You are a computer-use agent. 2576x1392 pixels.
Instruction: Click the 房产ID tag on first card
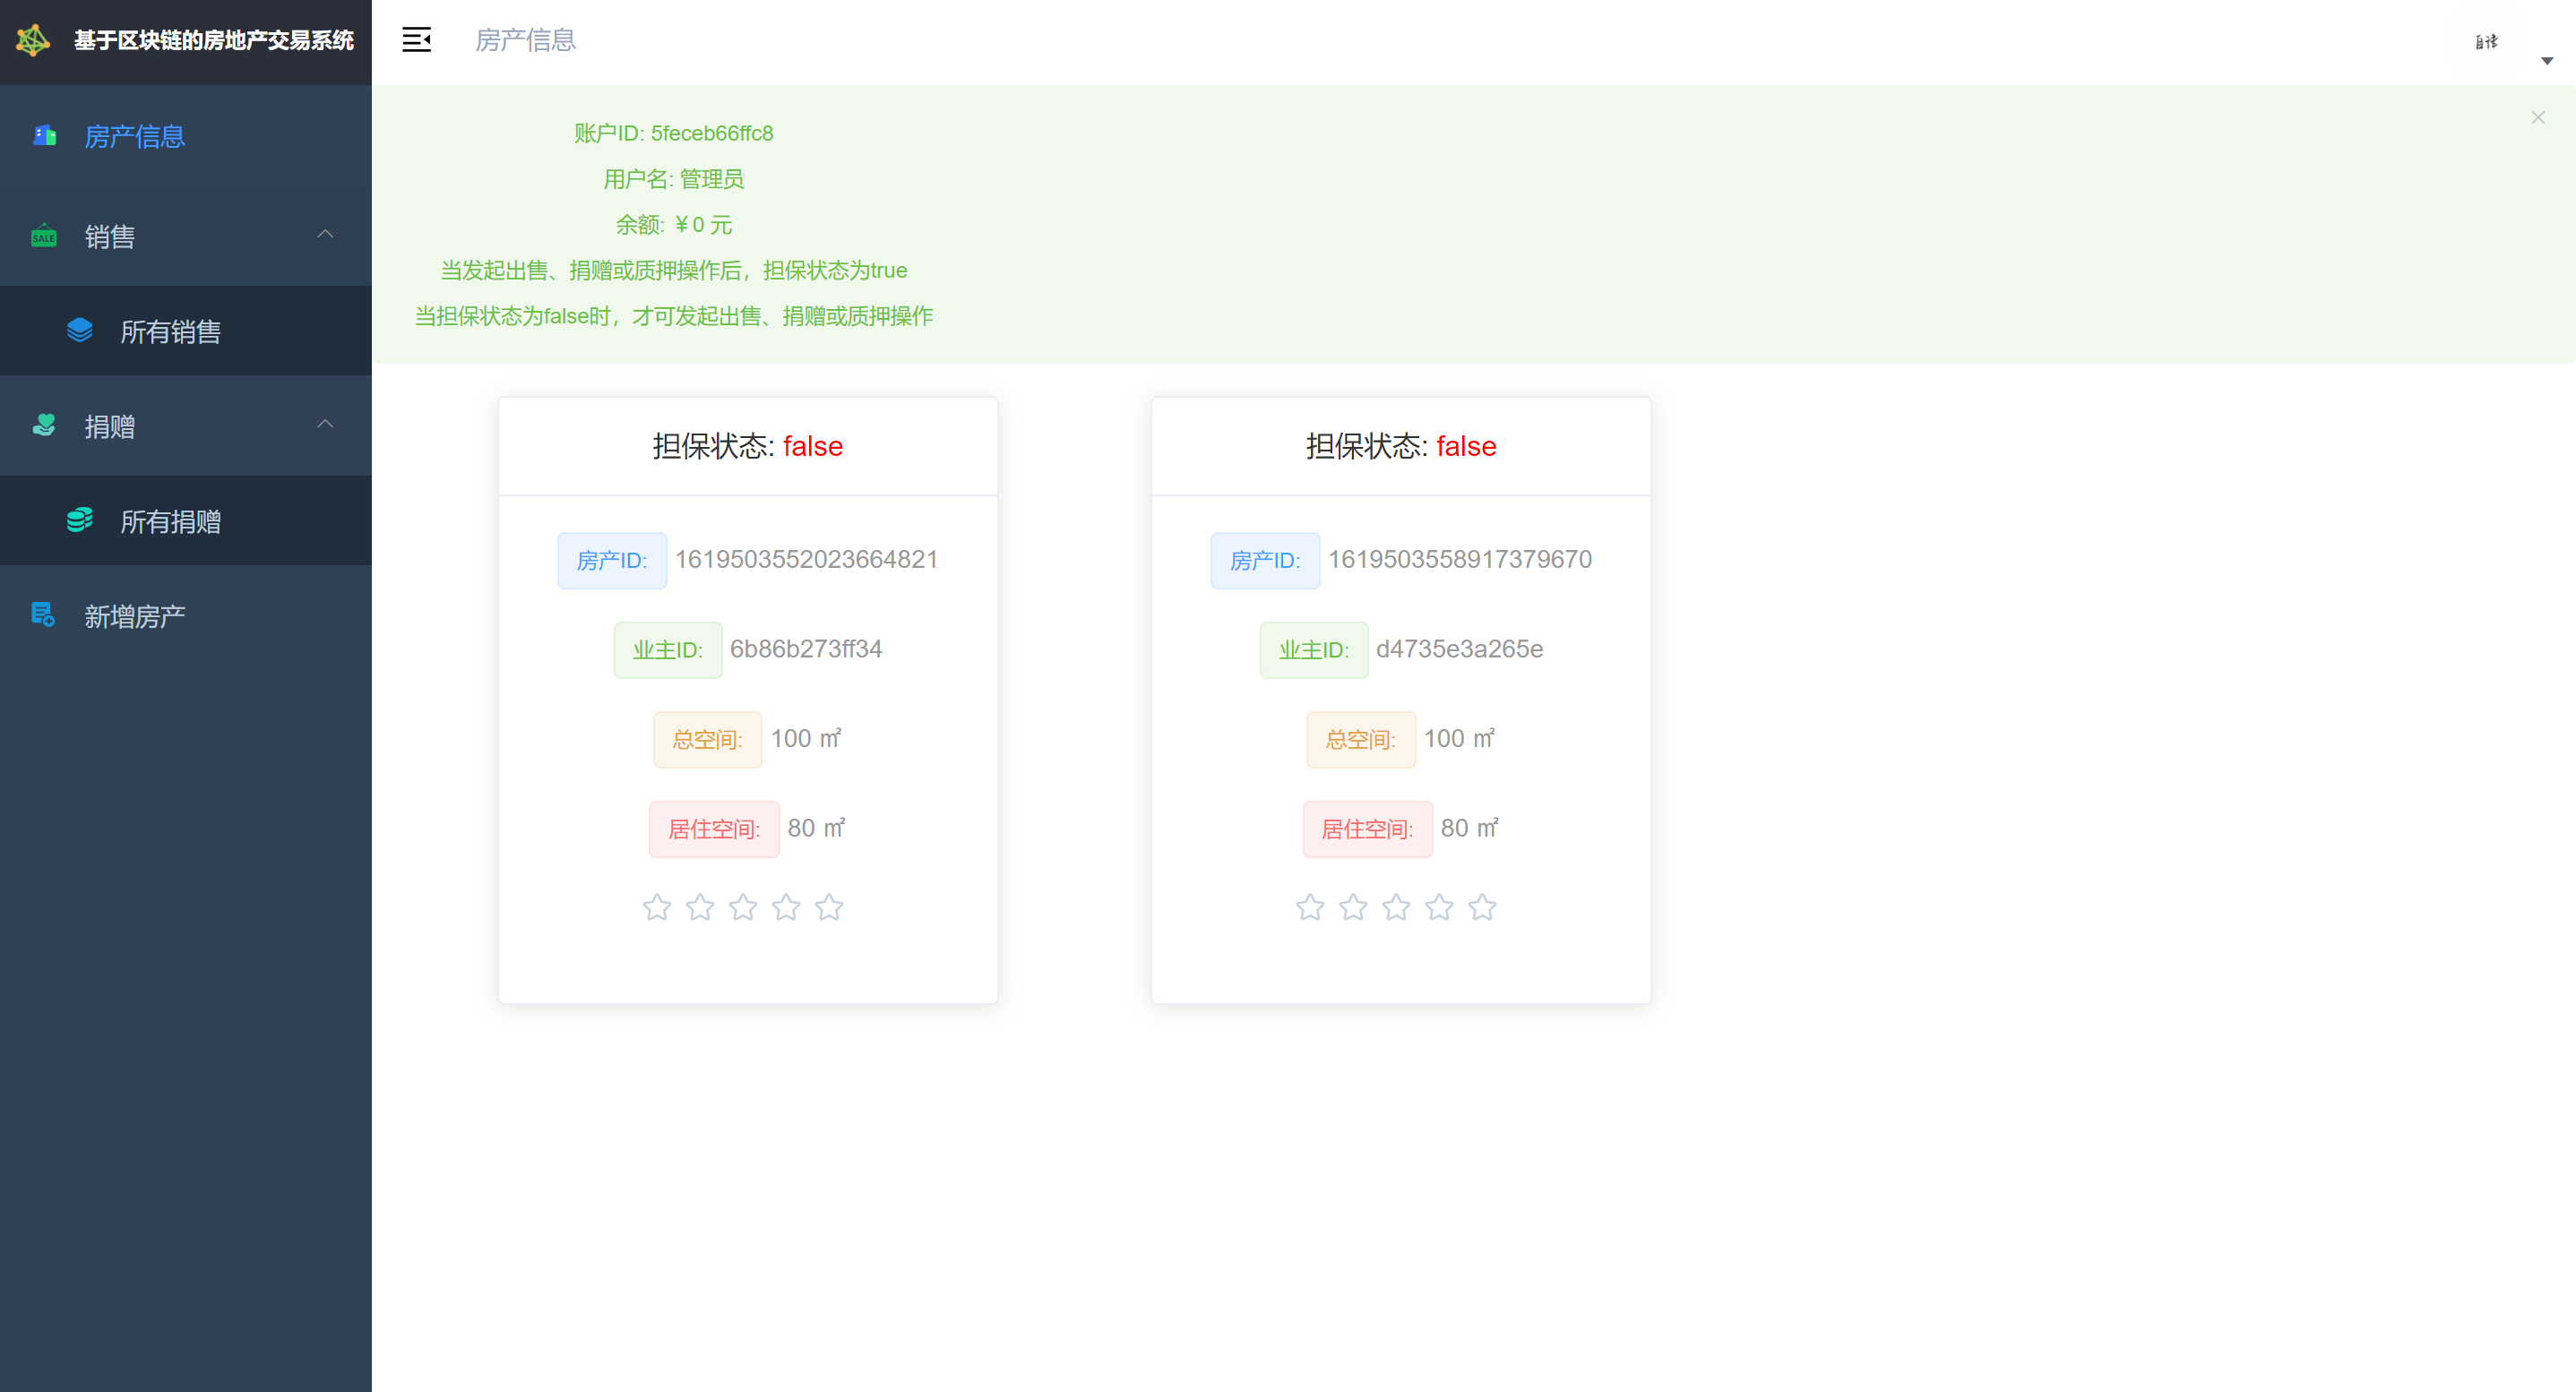point(612,560)
